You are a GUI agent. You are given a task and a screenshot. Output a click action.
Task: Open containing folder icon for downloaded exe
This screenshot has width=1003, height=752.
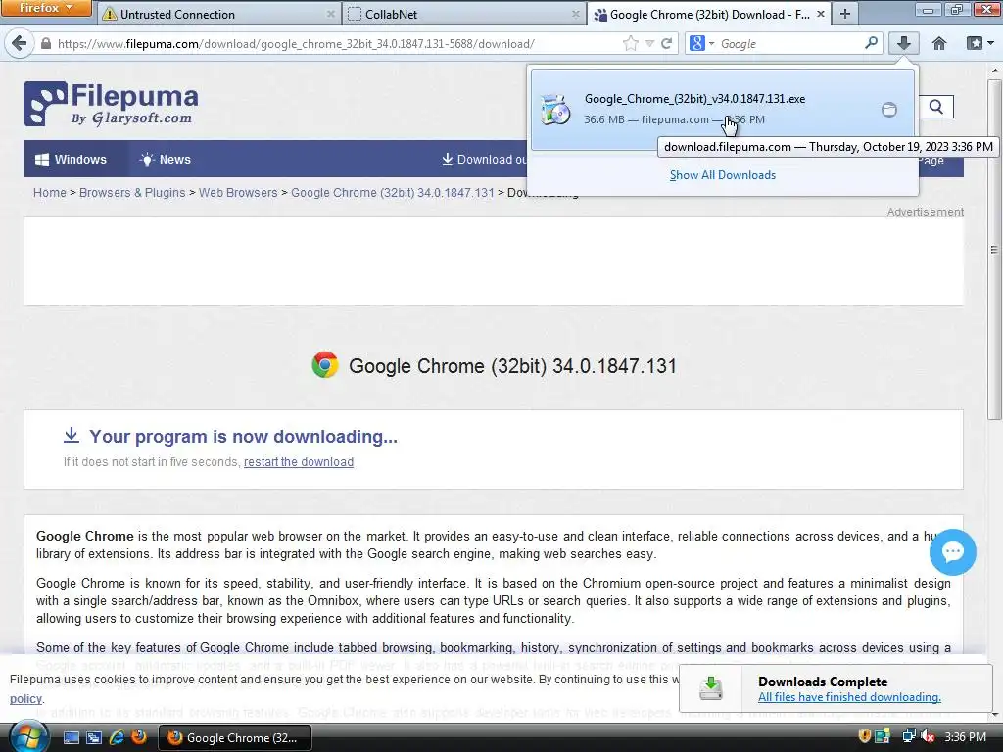889,110
